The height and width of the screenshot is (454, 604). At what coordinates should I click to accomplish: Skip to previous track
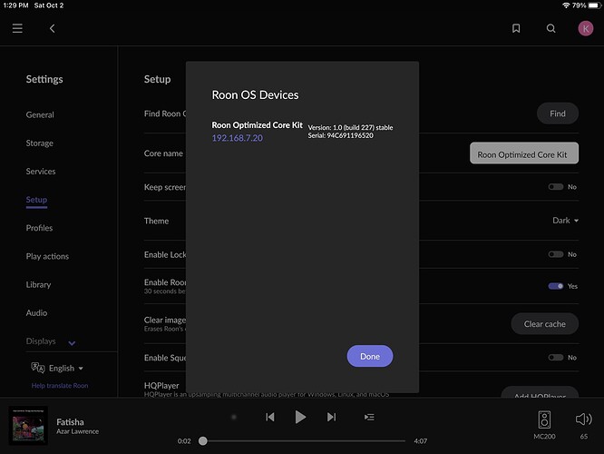pos(270,417)
